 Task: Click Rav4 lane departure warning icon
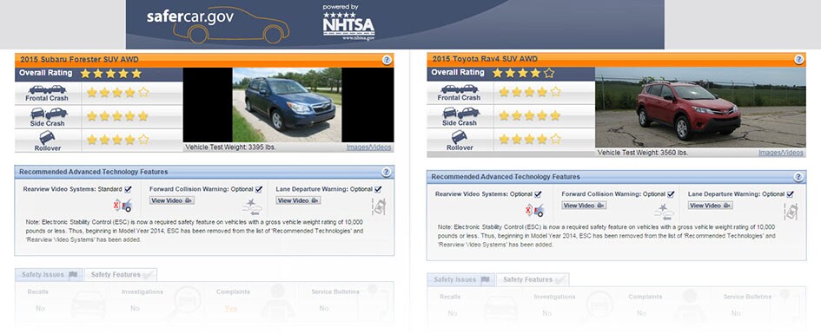(791, 211)
